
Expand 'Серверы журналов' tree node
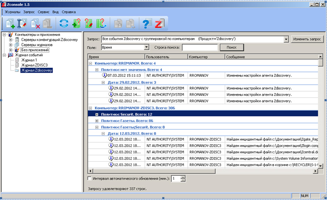point(11,45)
